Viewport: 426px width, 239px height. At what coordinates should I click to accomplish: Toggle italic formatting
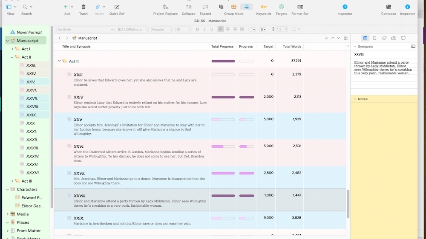point(204,29)
